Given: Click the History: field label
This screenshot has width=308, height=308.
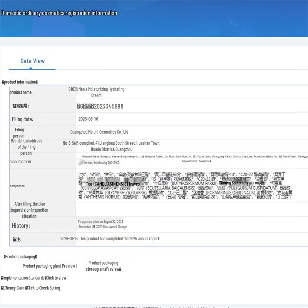Looking at the screenshot, I should (21, 226).
